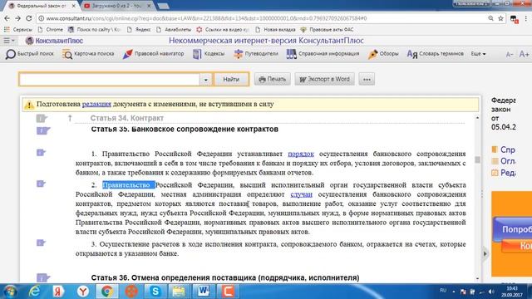Image resolution: width=532 pixels, height=299 pixels.
Task: Click the Печать button
Action: pos(273,80)
